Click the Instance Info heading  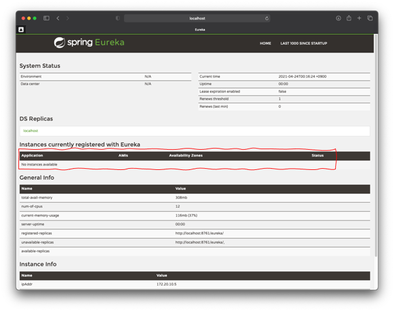(38, 264)
